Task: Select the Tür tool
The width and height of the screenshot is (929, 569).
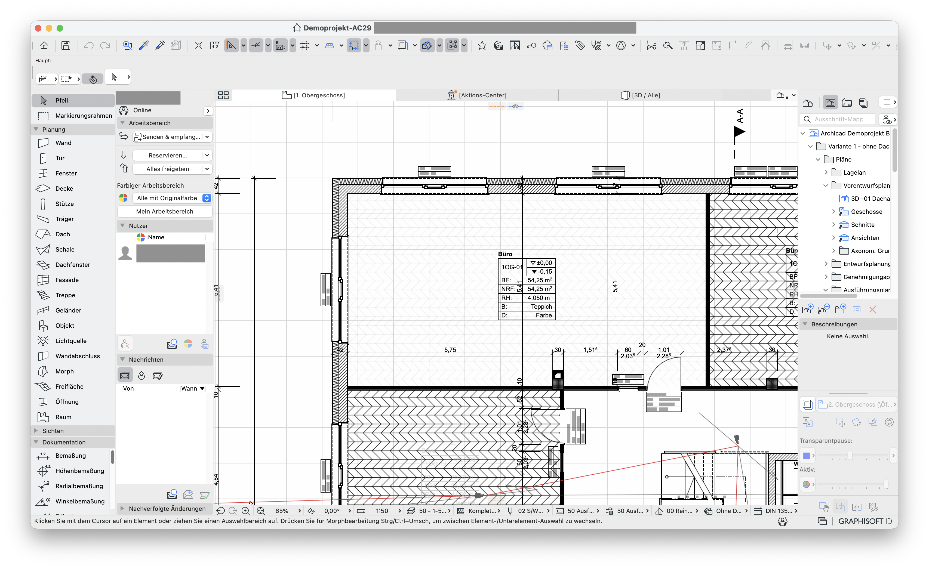Action: (73, 158)
